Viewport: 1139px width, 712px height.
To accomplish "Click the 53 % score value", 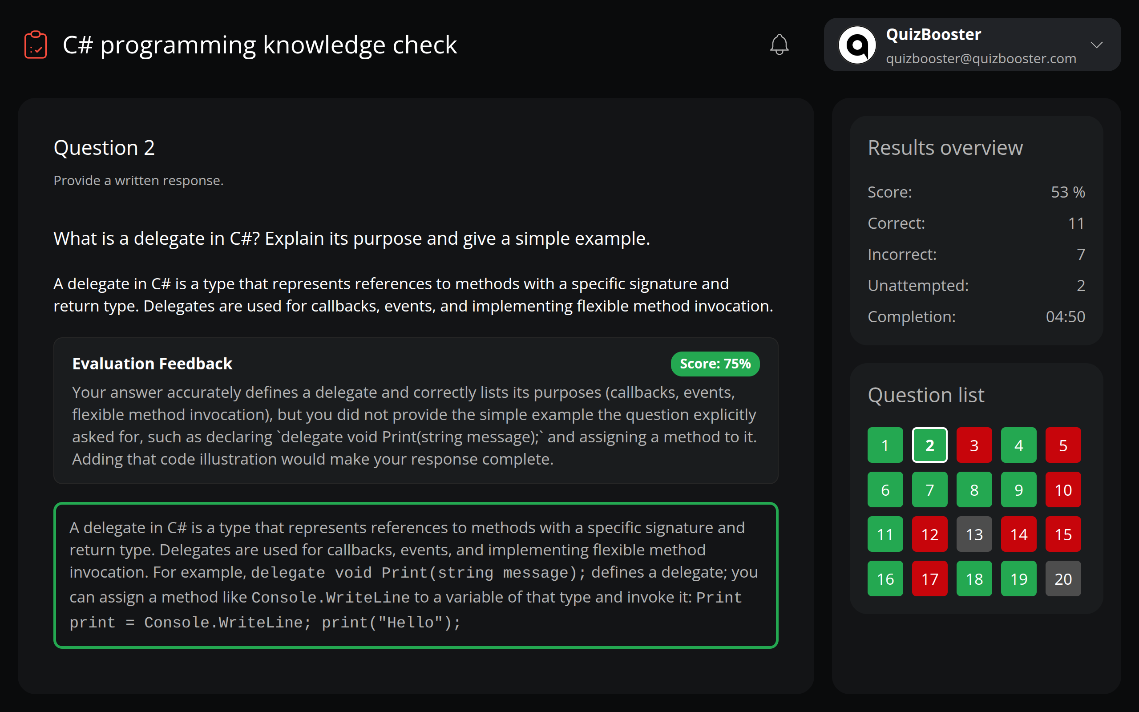I will 1068,192.
